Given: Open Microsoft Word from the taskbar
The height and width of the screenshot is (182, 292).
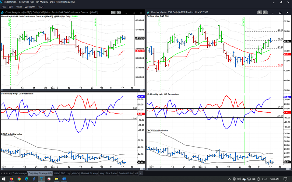Looking at the screenshot, I should pos(64,179).
